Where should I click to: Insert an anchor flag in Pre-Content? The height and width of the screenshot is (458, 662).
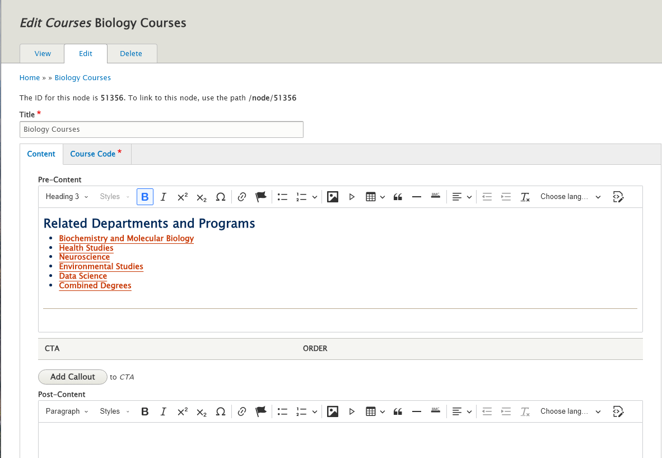pyautogui.click(x=260, y=196)
